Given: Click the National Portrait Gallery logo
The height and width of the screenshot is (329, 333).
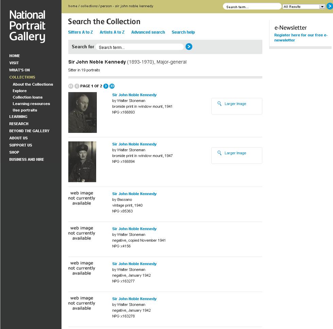Looking at the screenshot, I should (x=27, y=26).
